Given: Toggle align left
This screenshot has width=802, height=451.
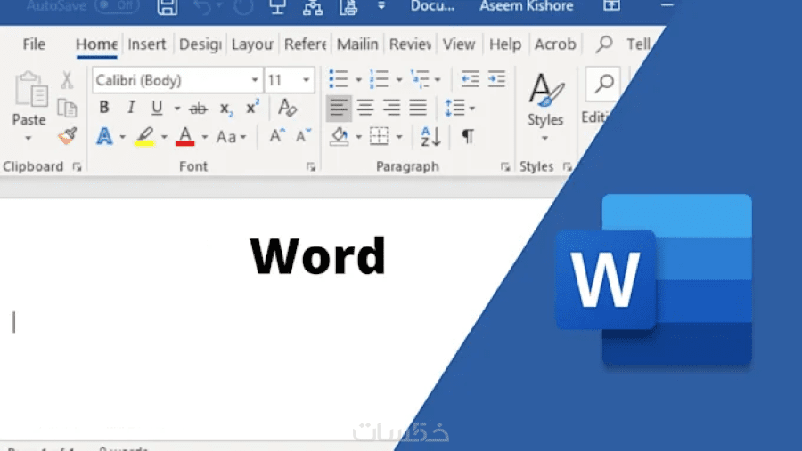Looking at the screenshot, I should coord(339,108).
